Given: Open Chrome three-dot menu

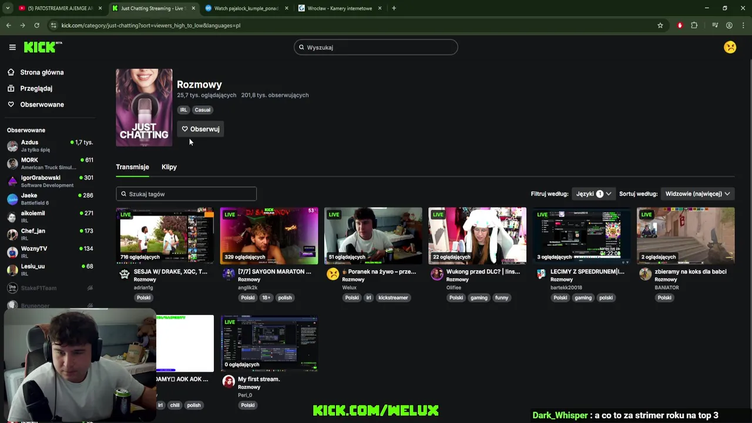Looking at the screenshot, I should tap(743, 25).
